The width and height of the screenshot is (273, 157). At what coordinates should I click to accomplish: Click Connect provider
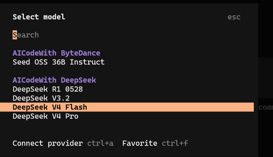(x=48, y=143)
